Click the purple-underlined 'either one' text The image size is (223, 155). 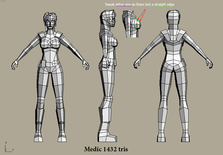(123, 5)
